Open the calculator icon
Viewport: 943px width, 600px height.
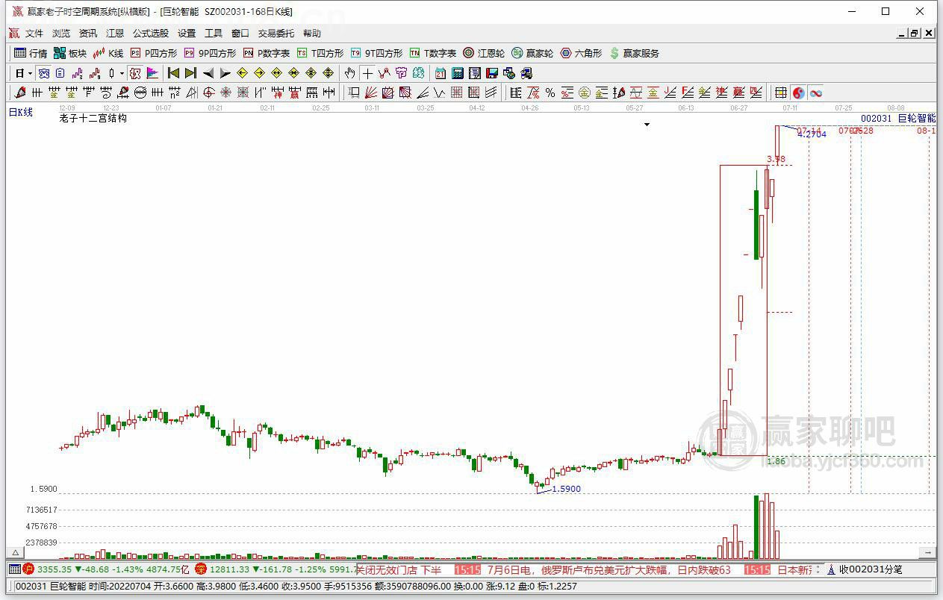pos(458,73)
